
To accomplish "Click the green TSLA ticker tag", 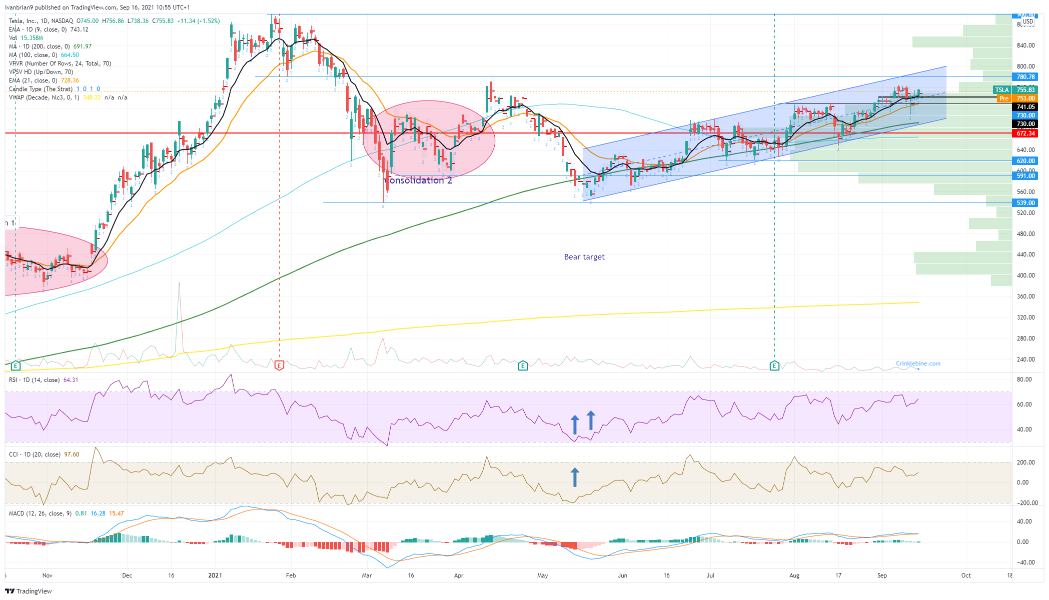I will tap(1001, 90).
